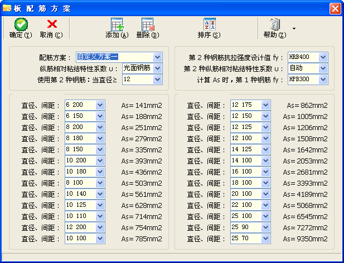Viewport: 344px width, 263px height.
Task: Expand the 光面钢筋 bond coefficient dropdown
Action: (x=157, y=68)
